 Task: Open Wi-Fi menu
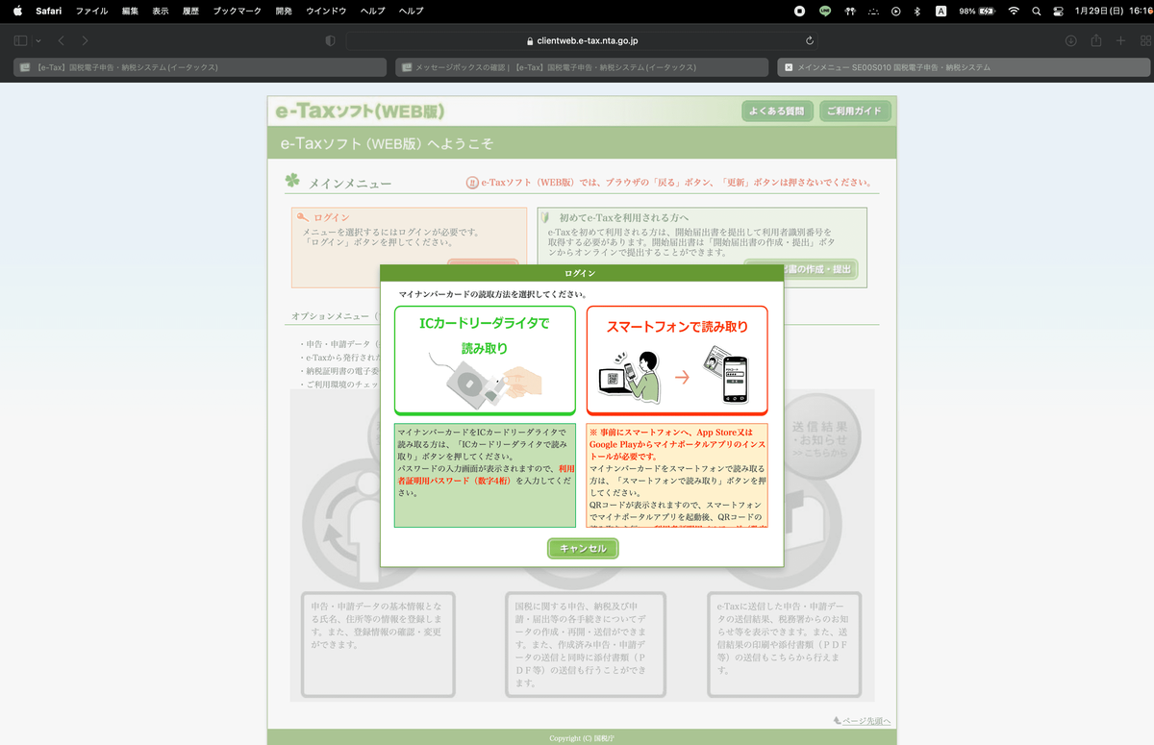1014,11
